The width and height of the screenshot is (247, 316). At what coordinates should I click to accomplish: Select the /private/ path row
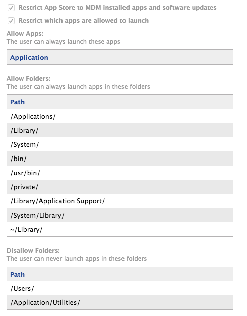coord(120,187)
